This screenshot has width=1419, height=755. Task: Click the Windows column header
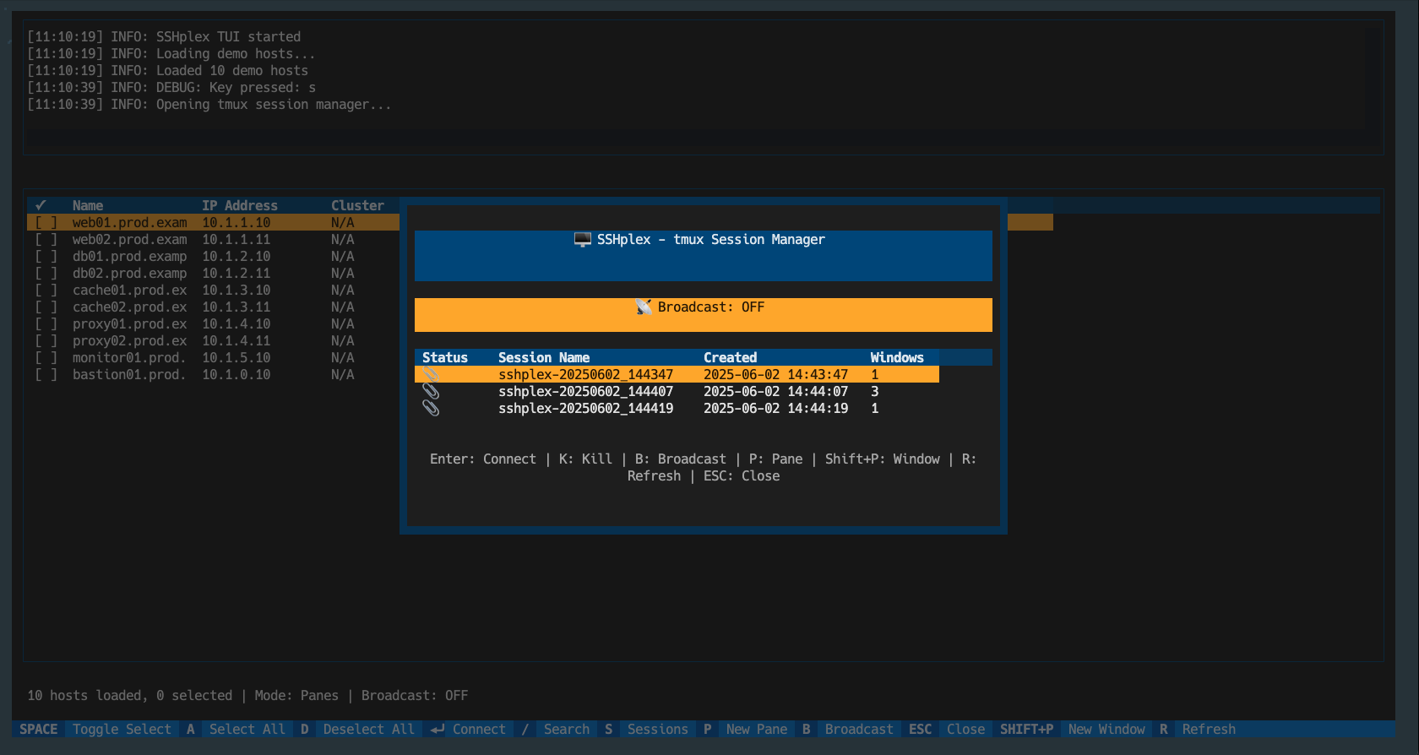897,358
